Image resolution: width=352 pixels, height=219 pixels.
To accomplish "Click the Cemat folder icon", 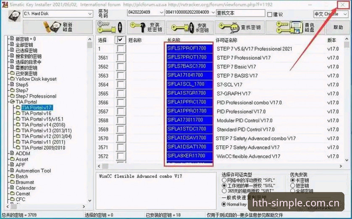I will click(12, 193).
